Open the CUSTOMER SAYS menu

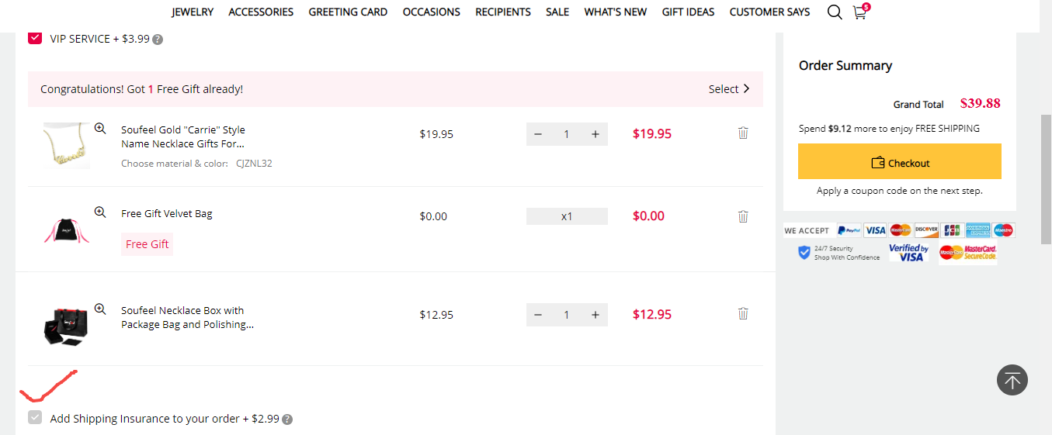(769, 12)
